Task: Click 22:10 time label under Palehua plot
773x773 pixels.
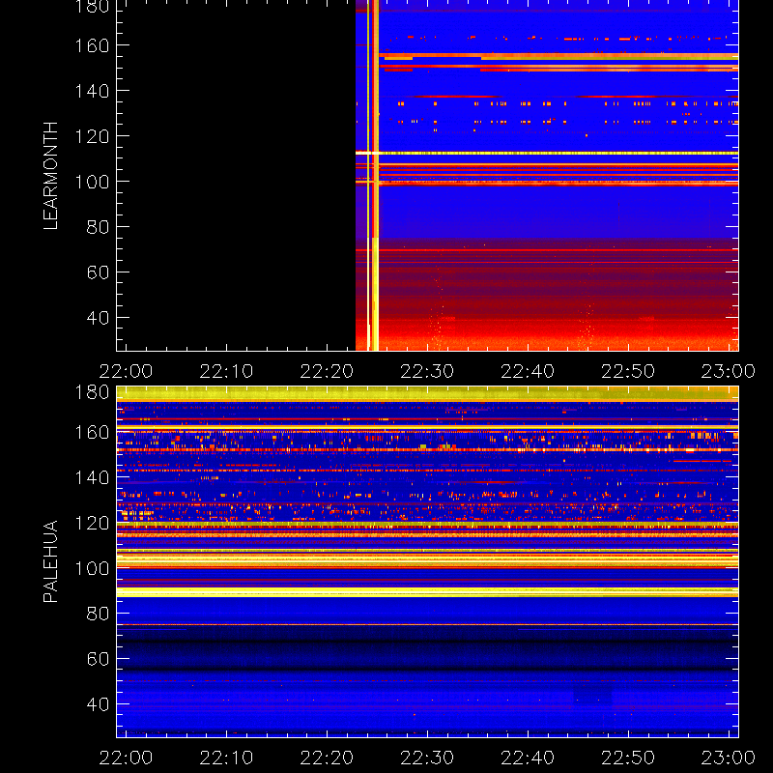Action: click(x=226, y=758)
